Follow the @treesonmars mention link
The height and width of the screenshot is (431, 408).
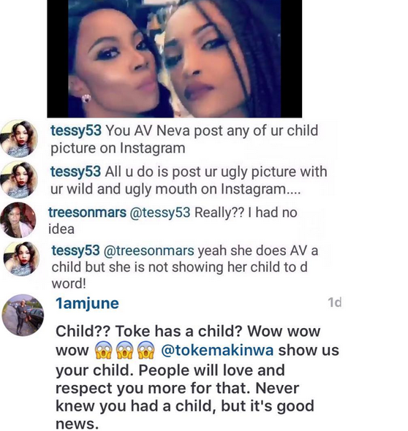[x=148, y=251]
